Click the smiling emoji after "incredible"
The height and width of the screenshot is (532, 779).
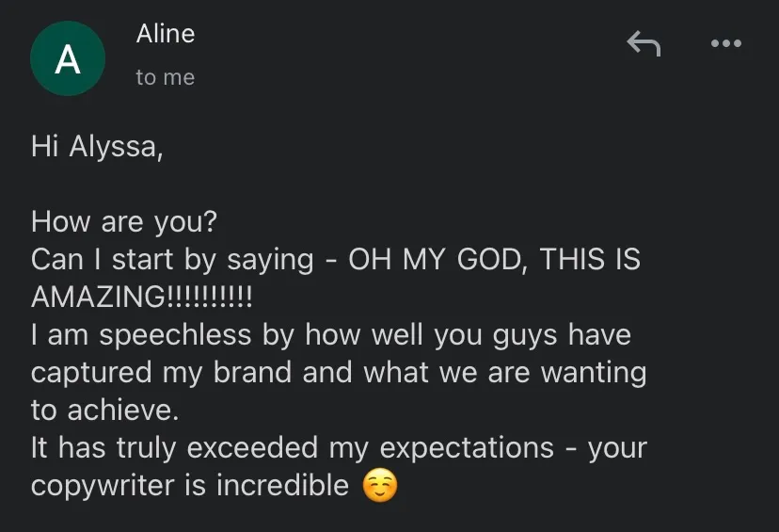coord(379,486)
